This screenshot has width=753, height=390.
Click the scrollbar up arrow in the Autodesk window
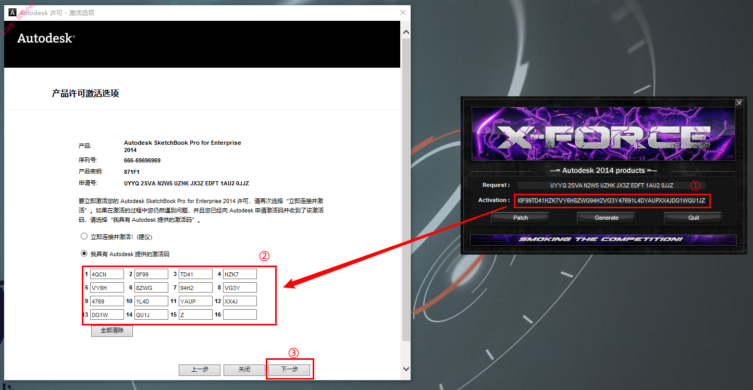pos(406,31)
